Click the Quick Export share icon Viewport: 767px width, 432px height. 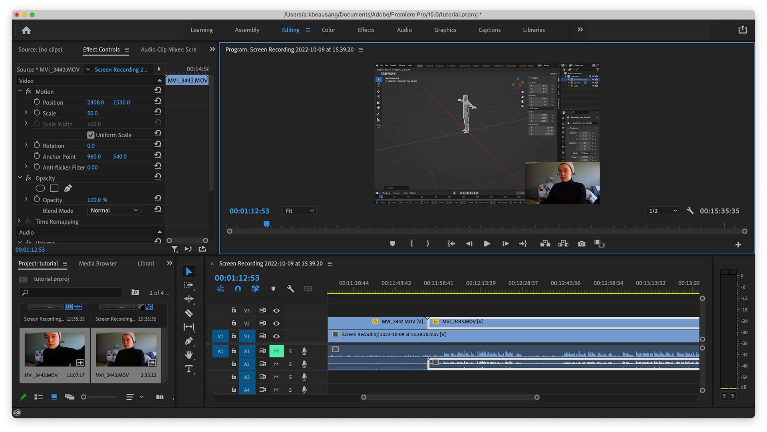pyautogui.click(x=742, y=30)
